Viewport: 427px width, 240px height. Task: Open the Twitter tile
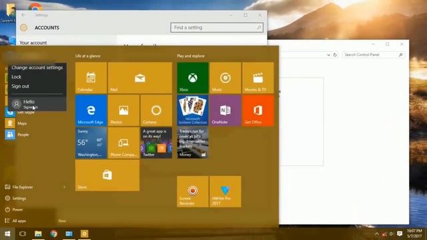pos(156,143)
